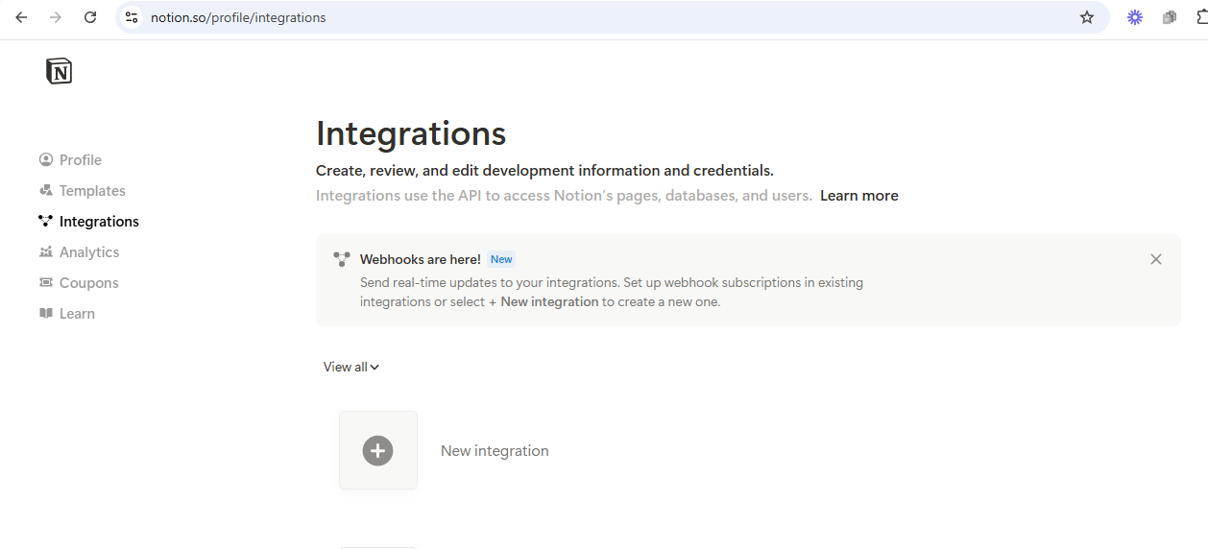This screenshot has height=549, width=1208.
Task: Click the Templates shapes icon in sidebar
Action: pyautogui.click(x=46, y=190)
